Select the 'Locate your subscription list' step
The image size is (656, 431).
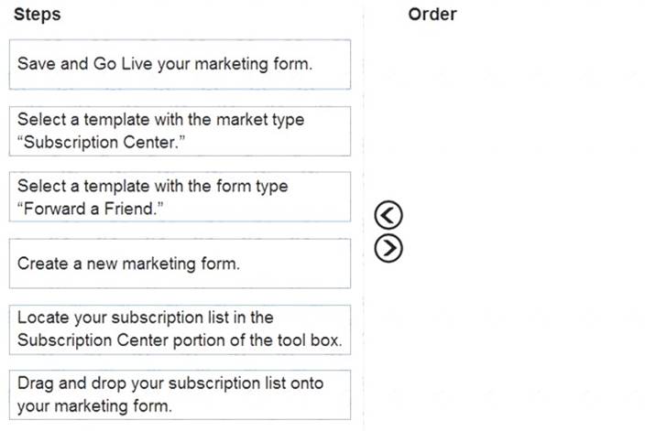point(180,329)
